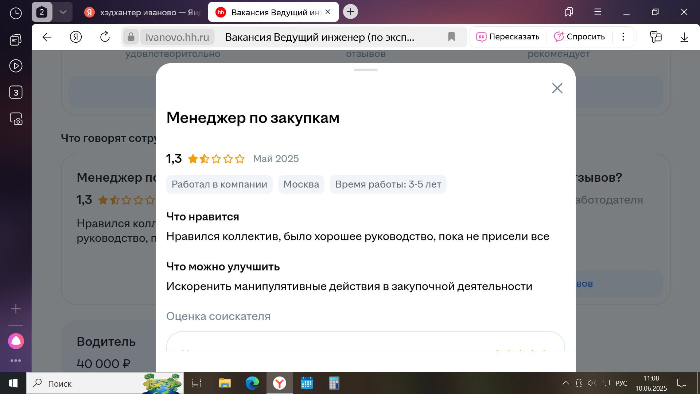Image resolution: width=700 pixels, height=394 pixels.
Task: Click the Alice assistant icon
Action: point(16,341)
